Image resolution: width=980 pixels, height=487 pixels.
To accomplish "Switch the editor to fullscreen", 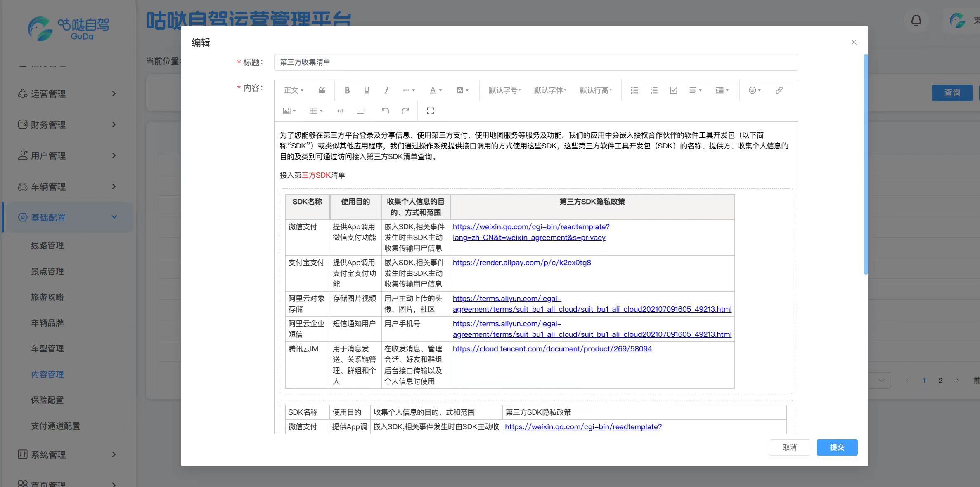I will 431,111.
